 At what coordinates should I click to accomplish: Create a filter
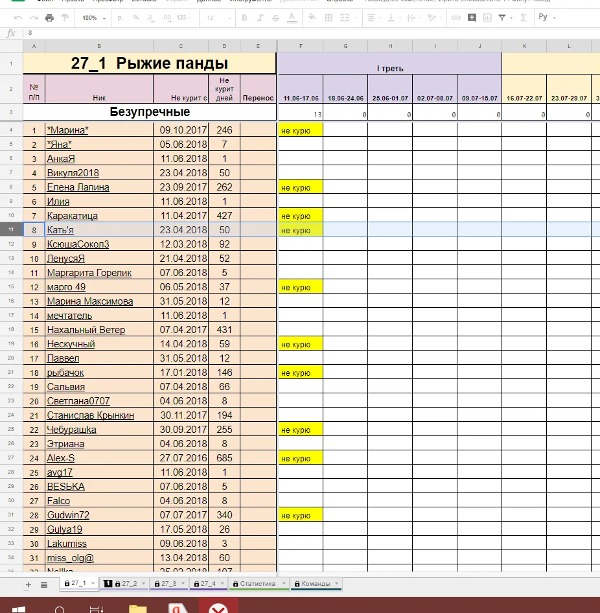(x=502, y=18)
